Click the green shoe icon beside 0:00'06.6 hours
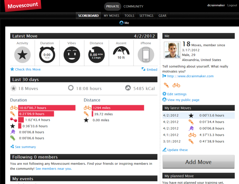 tap(13, 138)
